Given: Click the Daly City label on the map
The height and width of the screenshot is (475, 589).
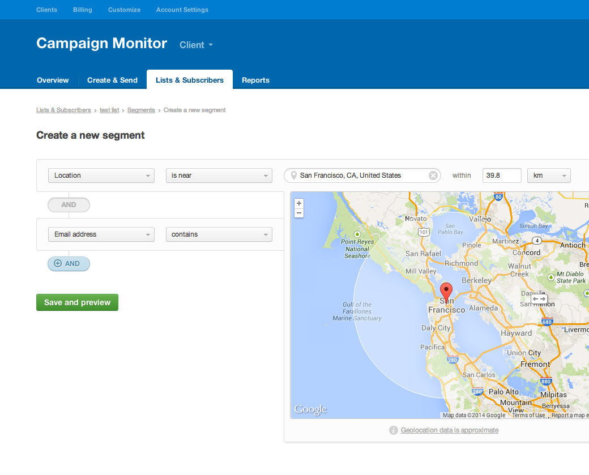Looking at the screenshot, I should pyautogui.click(x=436, y=328).
